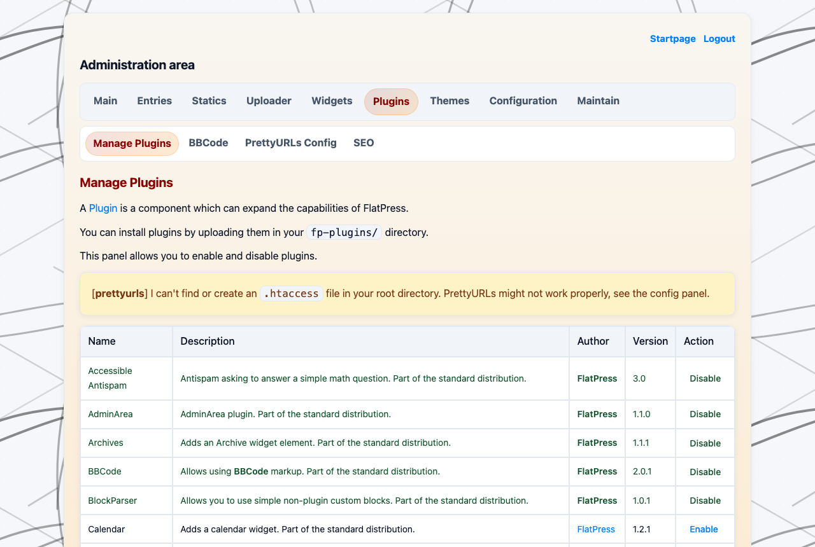The height and width of the screenshot is (547, 815).
Task: Select the Archives plugin name cell
Action: coord(127,443)
